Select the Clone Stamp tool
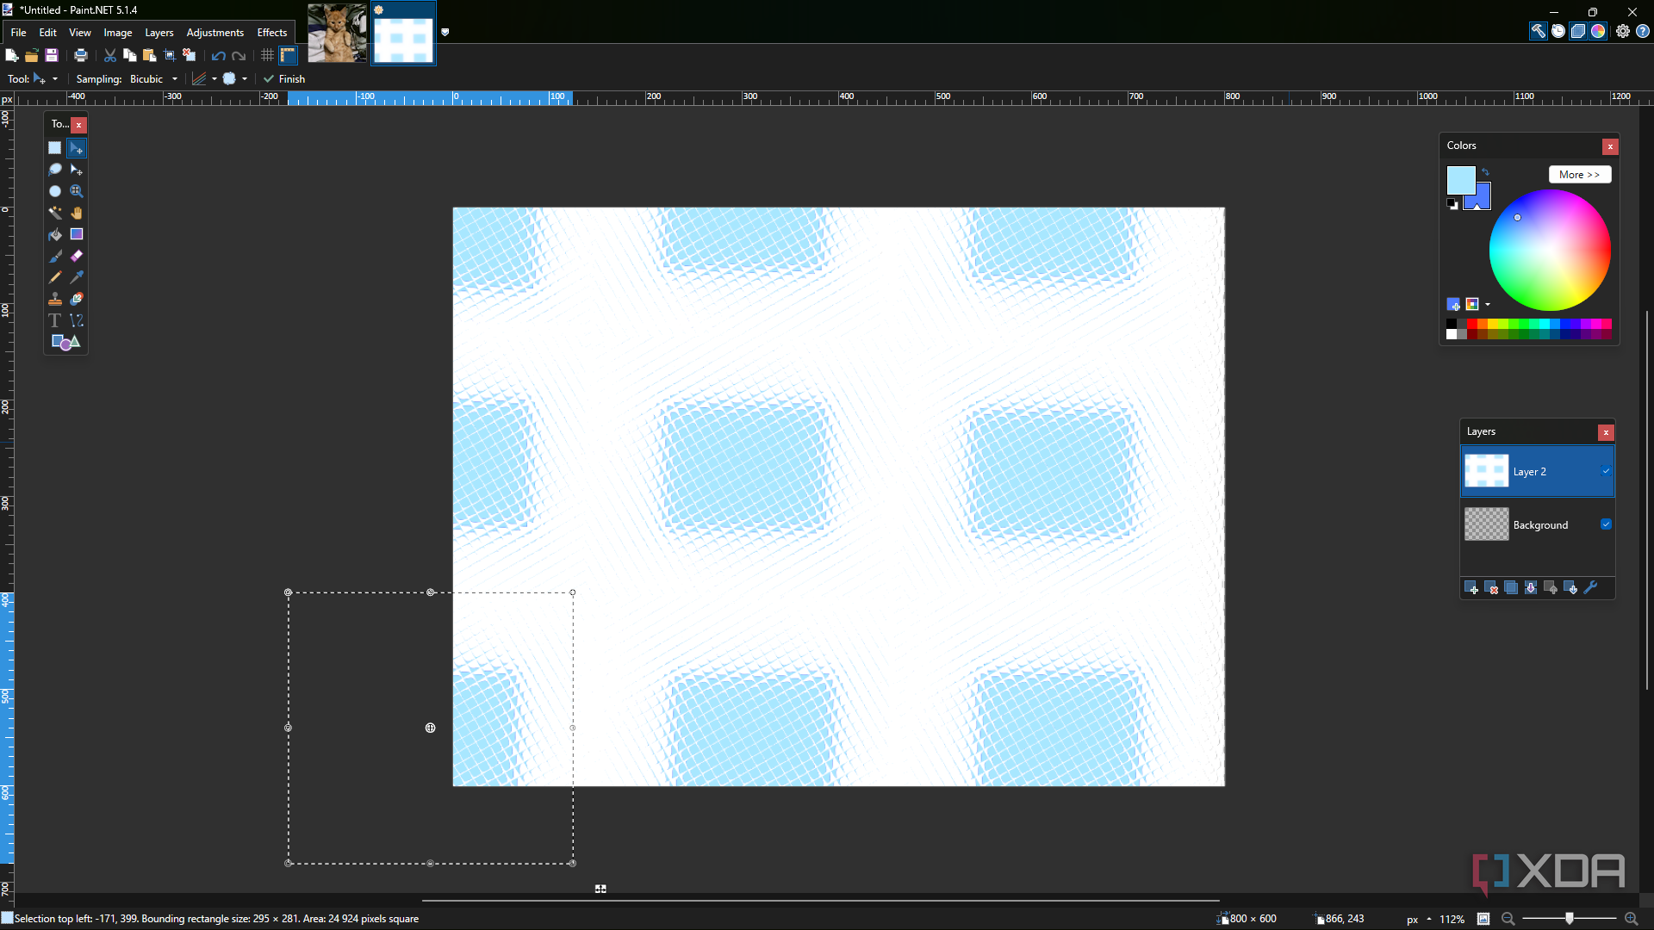 click(x=55, y=299)
